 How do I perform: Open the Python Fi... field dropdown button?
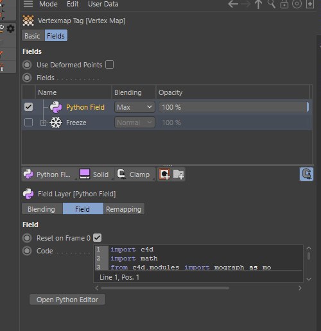click(x=49, y=174)
